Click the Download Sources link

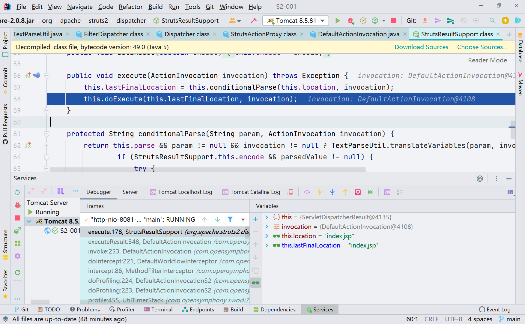pyautogui.click(x=421, y=47)
